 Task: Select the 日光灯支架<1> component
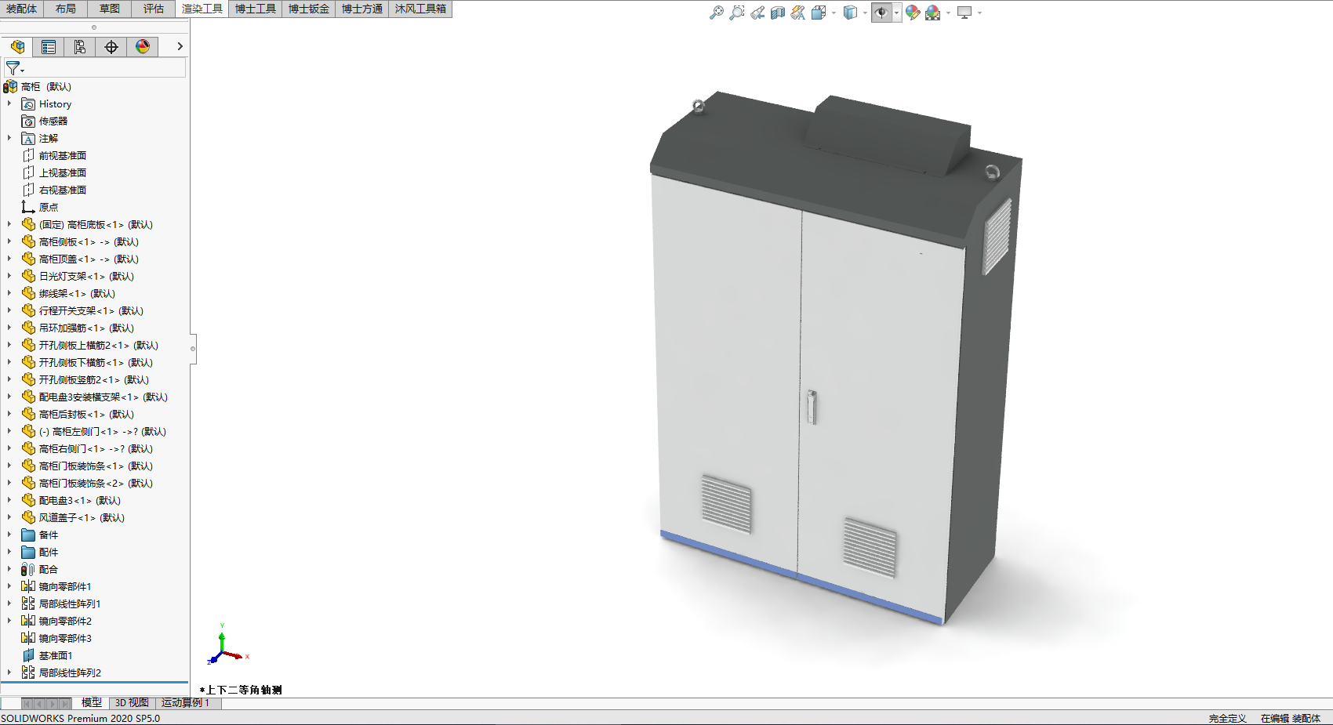click(x=86, y=277)
